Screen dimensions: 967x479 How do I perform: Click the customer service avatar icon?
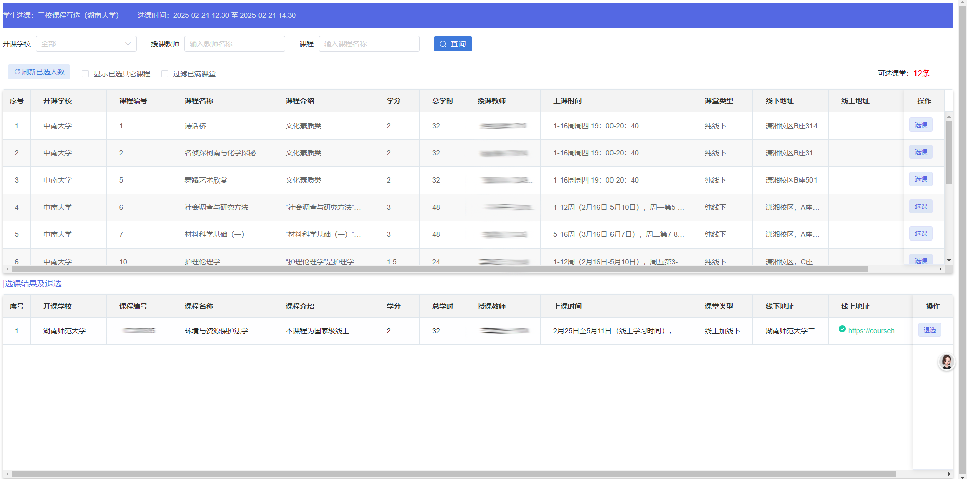click(x=946, y=362)
